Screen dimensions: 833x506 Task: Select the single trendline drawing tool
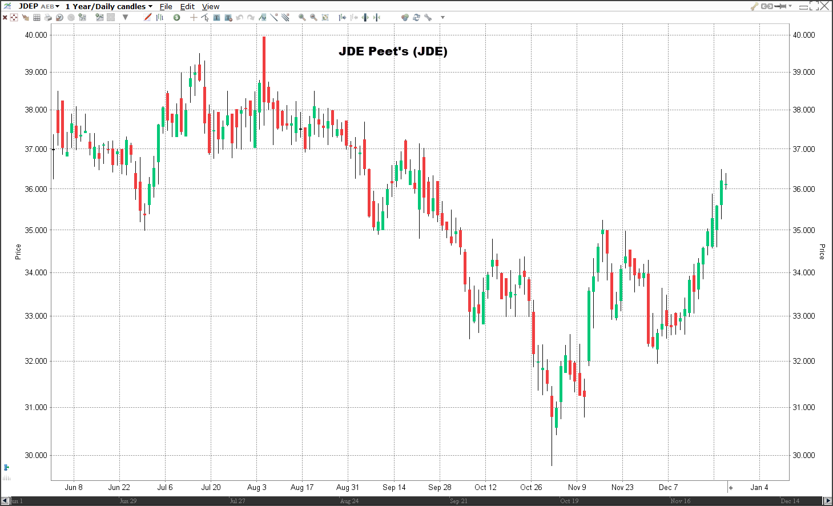pos(274,17)
